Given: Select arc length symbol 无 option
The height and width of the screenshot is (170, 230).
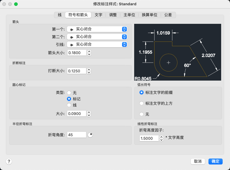Looking at the screenshot, I should point(142,114).
